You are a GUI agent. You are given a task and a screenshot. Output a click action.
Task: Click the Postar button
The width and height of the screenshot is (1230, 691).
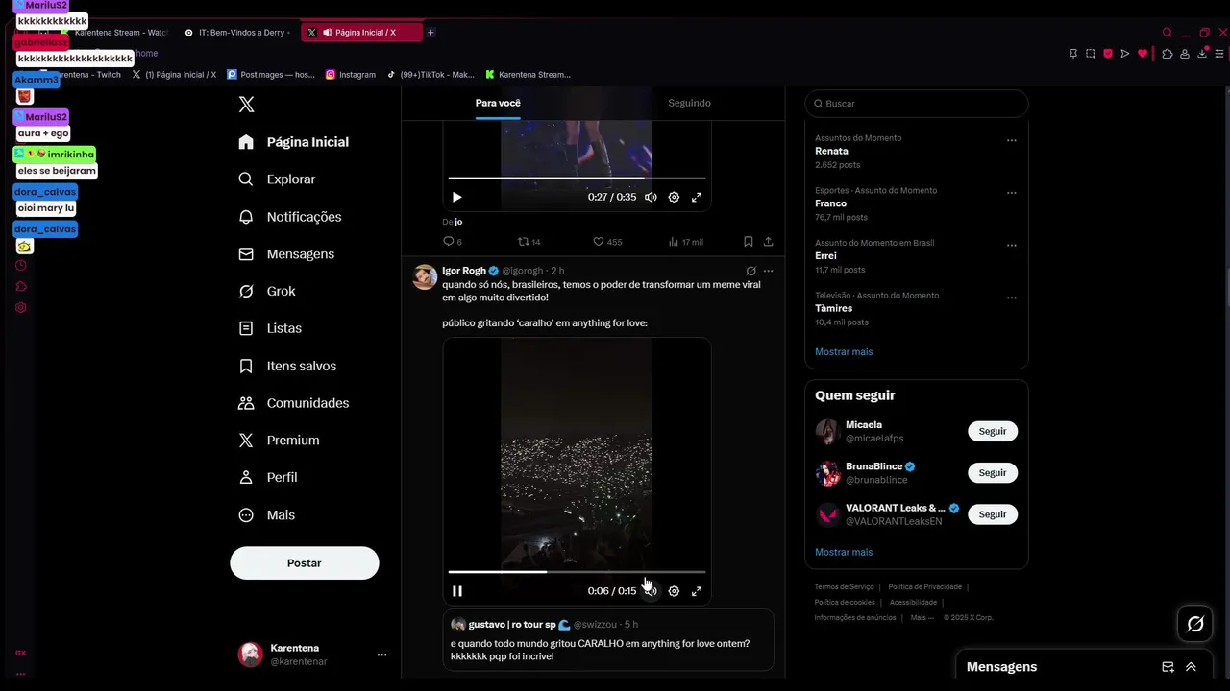(305, 563)
